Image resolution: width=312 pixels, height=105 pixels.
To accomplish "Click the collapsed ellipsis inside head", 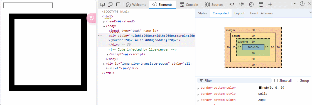I will [x=119, y=22].
